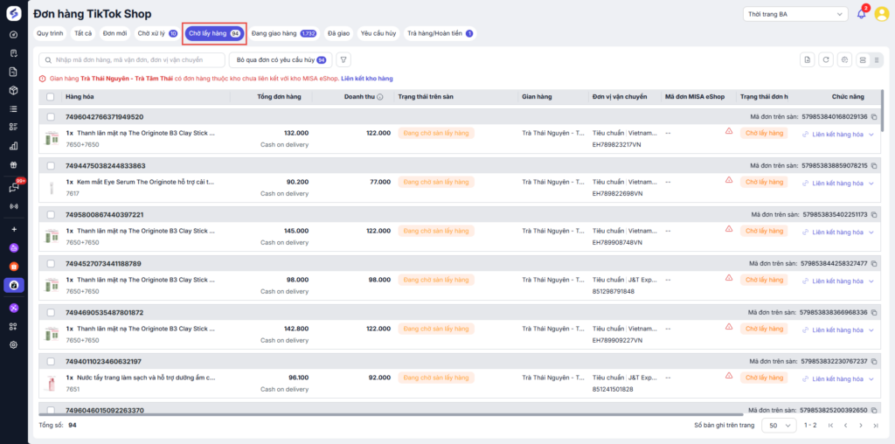Viewport: 895px width, 444px height.
Task: Open the reports chart icon in sidebar
Action: tap(14, 146)
